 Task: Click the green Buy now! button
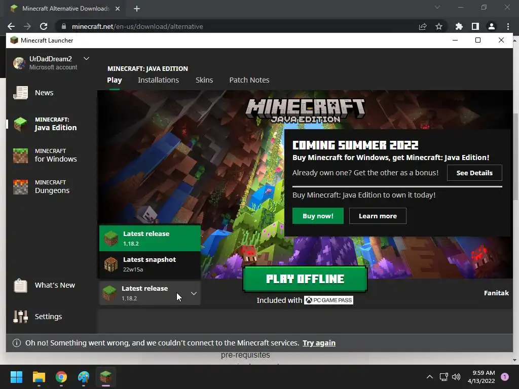tap(318, 216)
